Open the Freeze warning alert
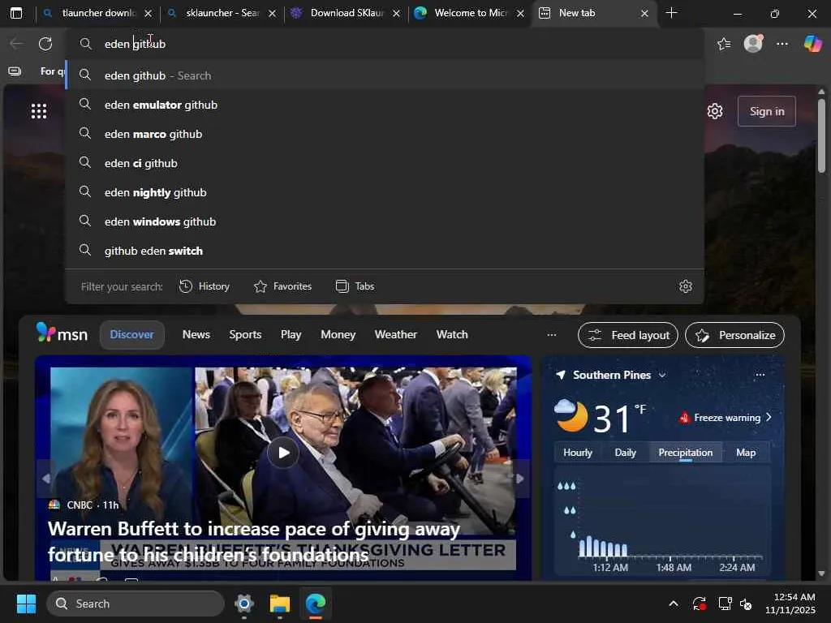 tap(726, 418)
